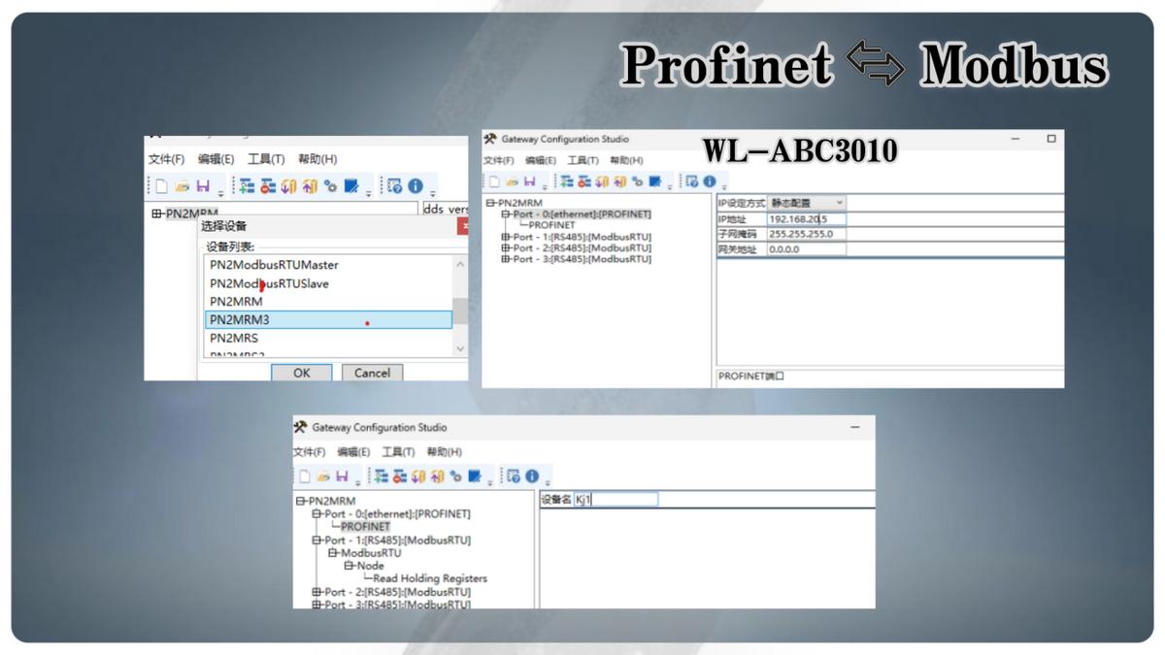The image size is (1165, 655).
Task: Click blue info icon in IP settings window
Action: tap(709, 181)
